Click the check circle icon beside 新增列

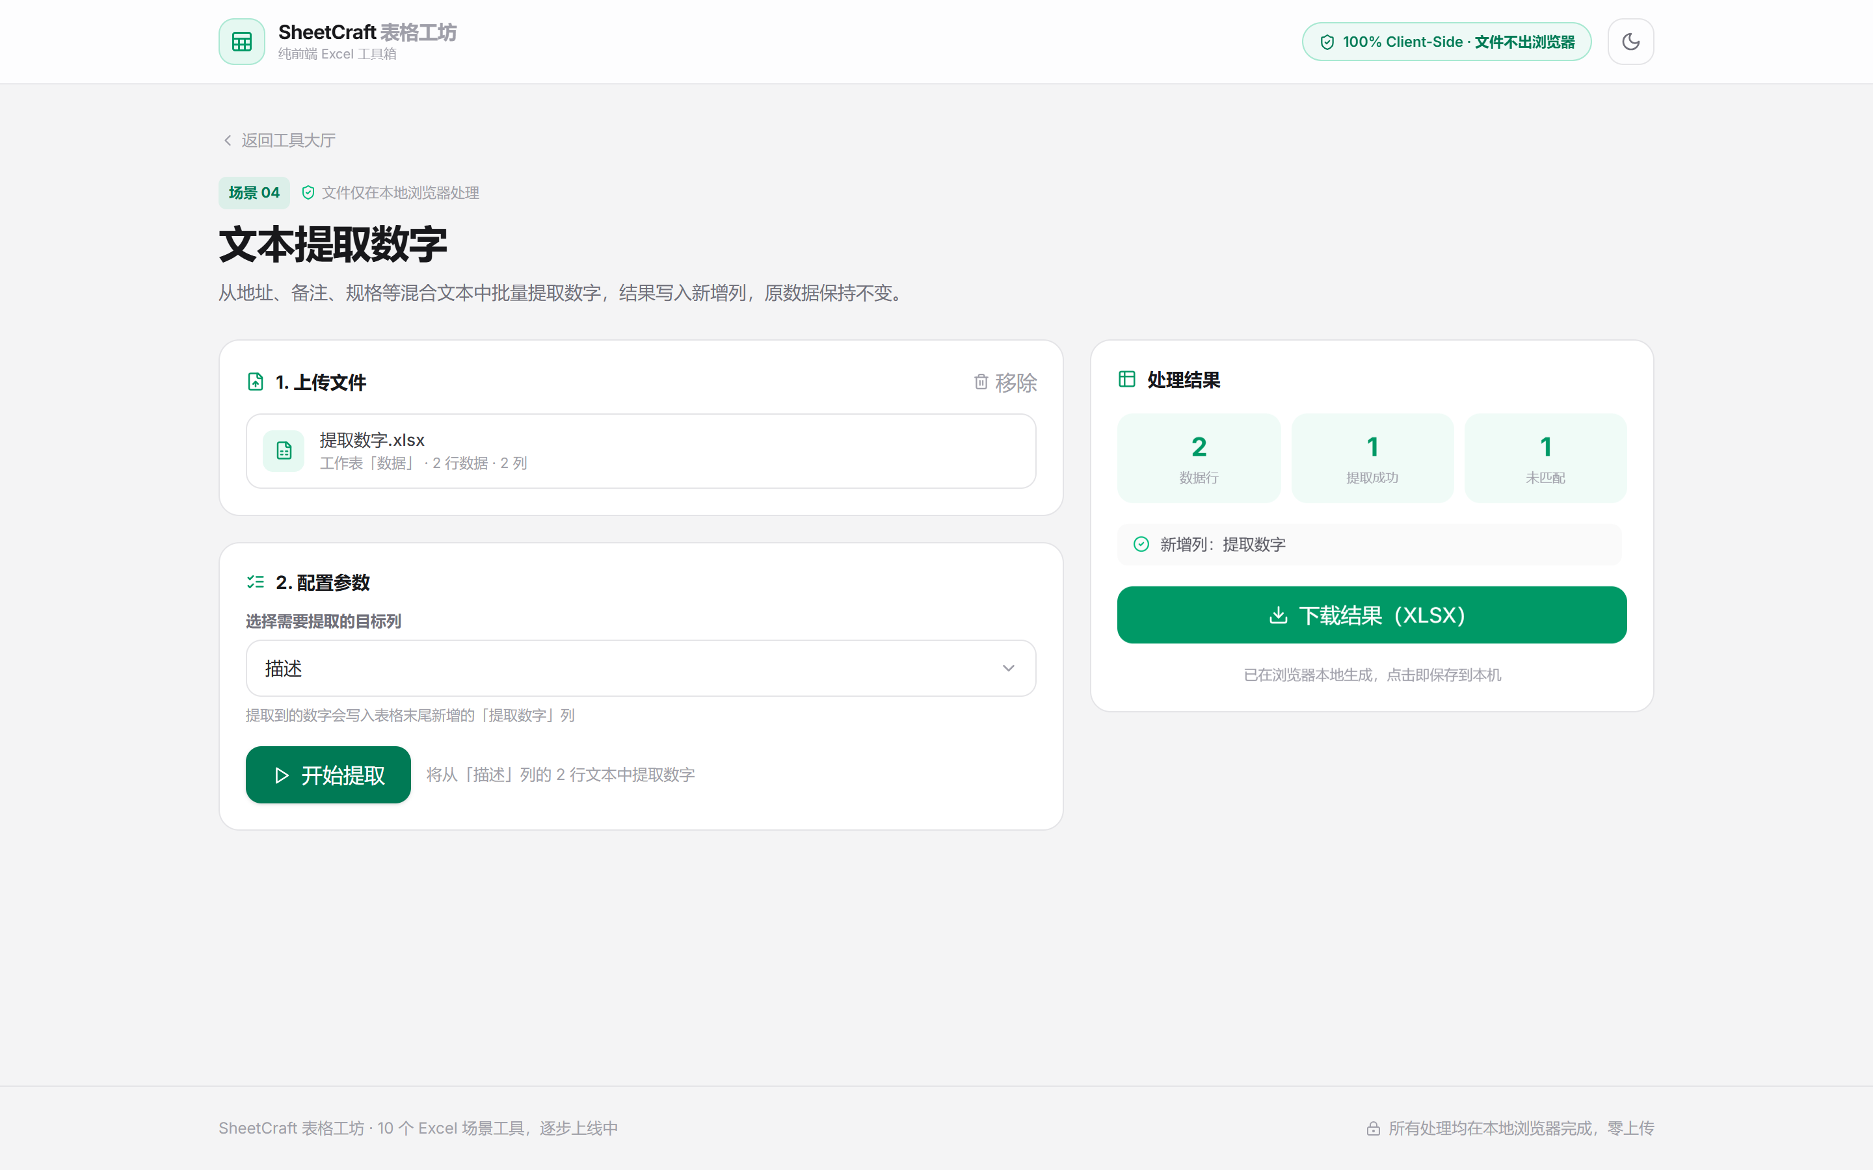pyautogui.click(x=1141, y=544)
